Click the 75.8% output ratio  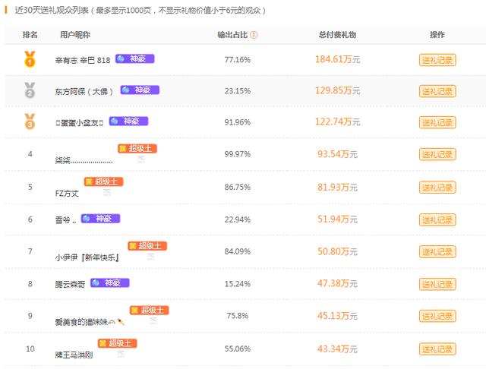(238, 316)
